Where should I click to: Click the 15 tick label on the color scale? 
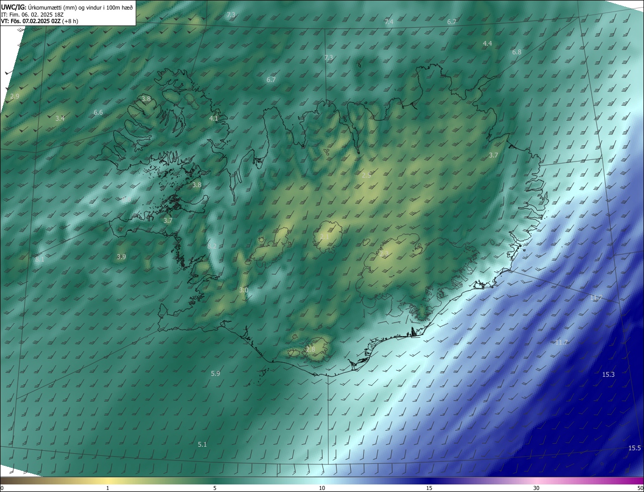(429, 488)
